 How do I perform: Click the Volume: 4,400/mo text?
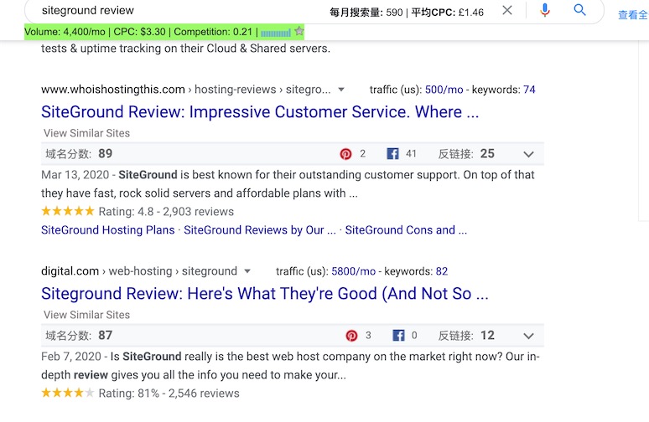pos(65,32)
